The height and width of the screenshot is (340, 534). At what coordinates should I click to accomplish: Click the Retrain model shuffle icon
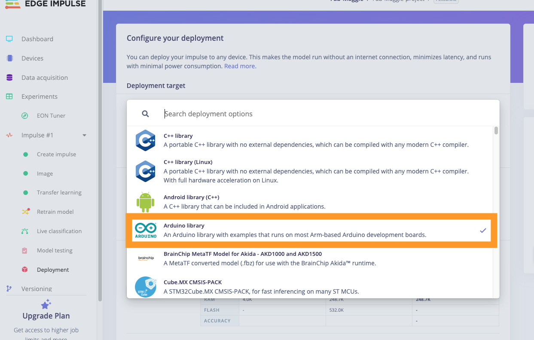[x=25, y=212]
